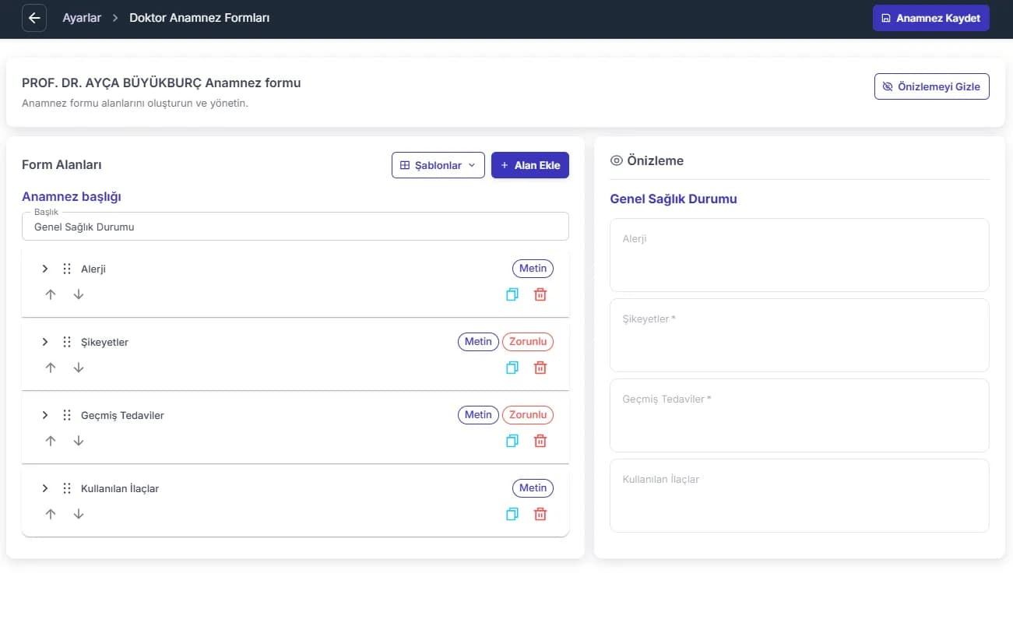Duplicate the Şikeyetler field
The width and height of the screenshot is (1013, 630).
tap(512, 368)
